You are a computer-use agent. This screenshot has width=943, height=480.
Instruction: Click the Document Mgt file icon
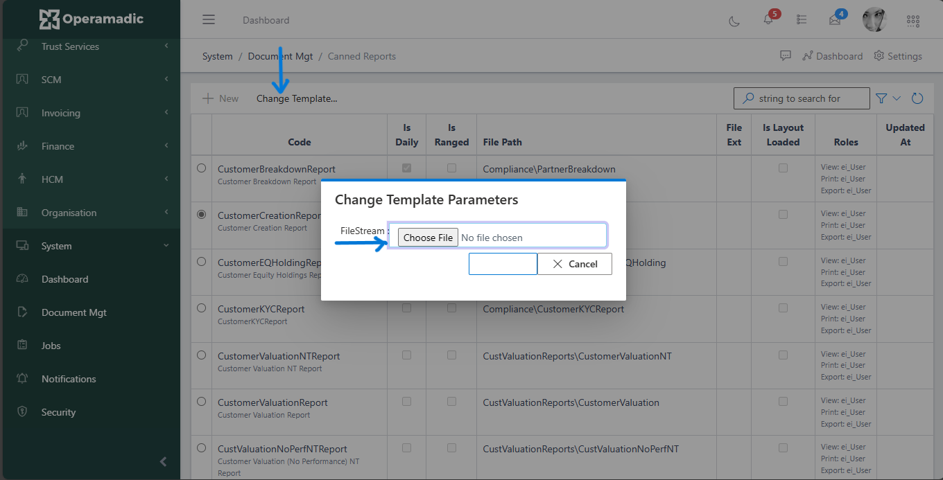tap(22, 312)
